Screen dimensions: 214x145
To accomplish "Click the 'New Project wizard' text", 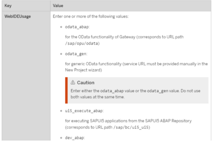I will point(83,70).
